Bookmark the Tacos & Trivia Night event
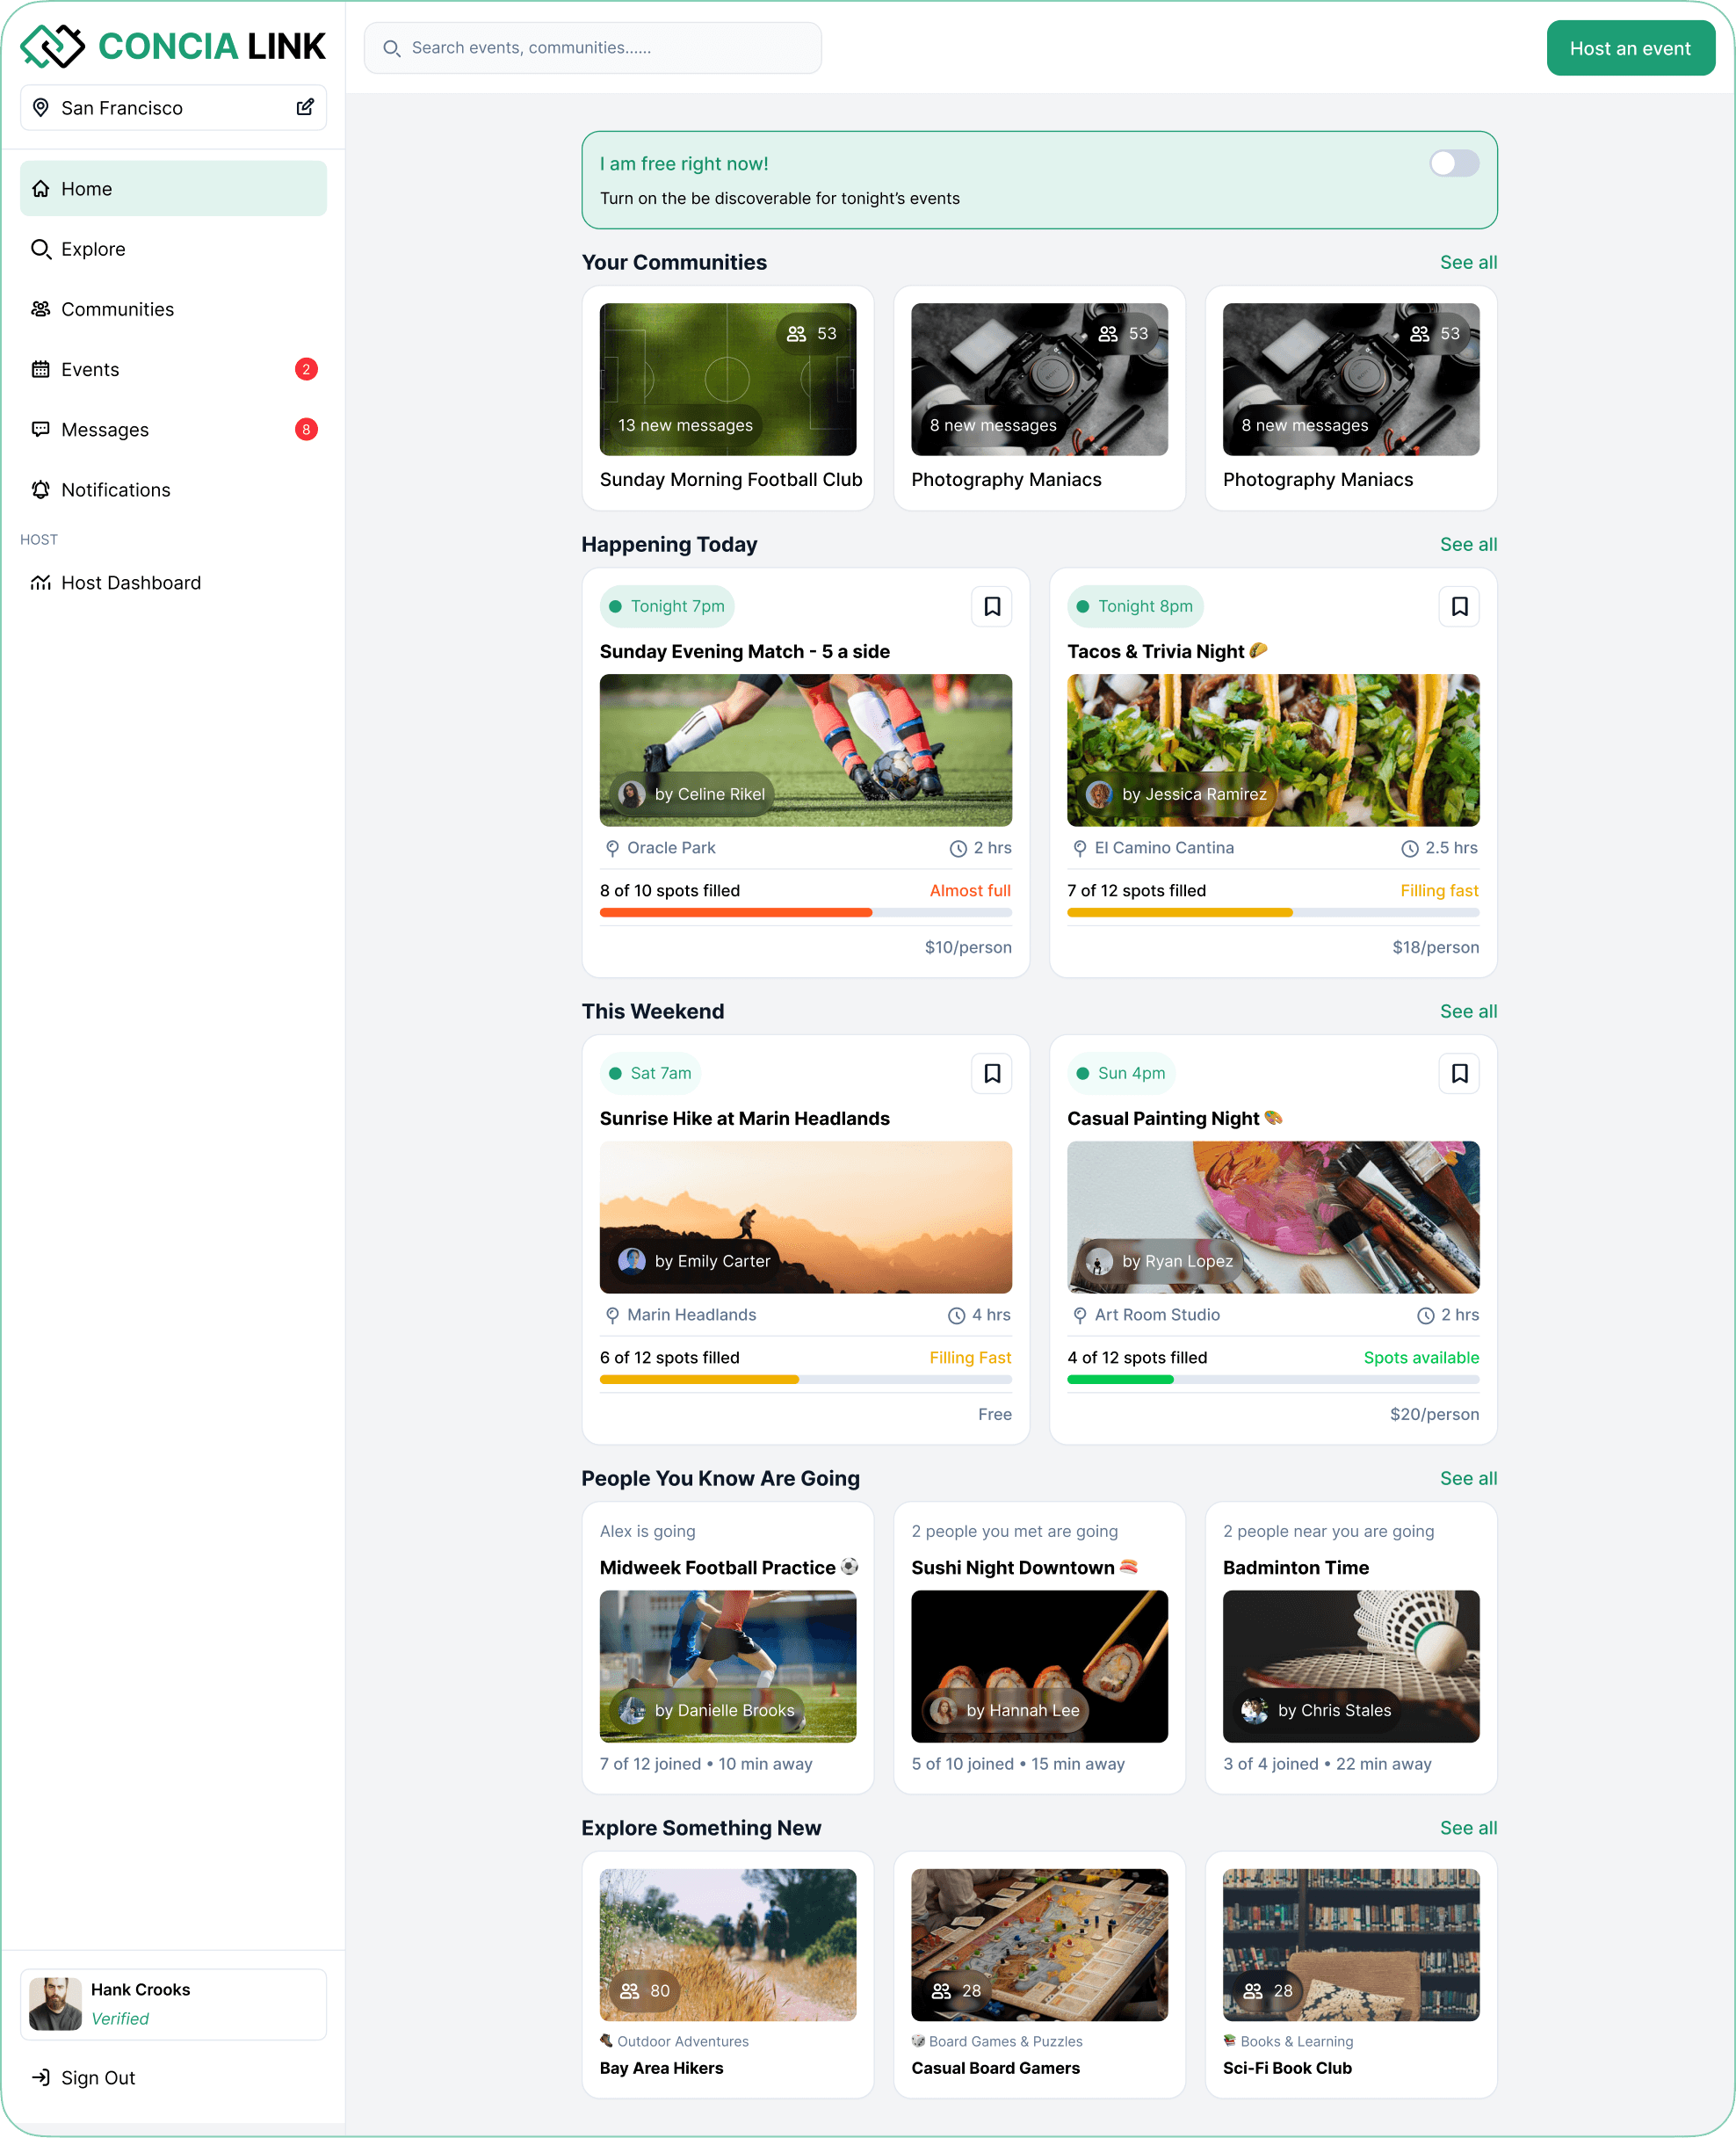1736x2138 pixels. tap(1459, 606)
